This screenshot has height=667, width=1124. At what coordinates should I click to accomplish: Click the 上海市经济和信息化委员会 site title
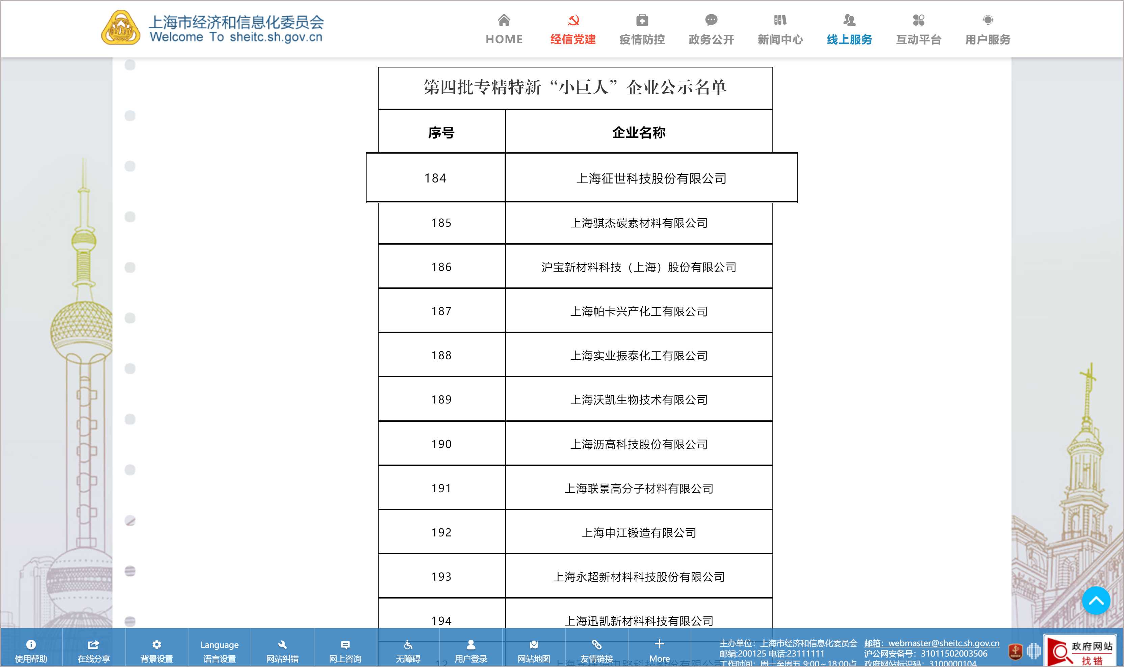click(236, 22)
